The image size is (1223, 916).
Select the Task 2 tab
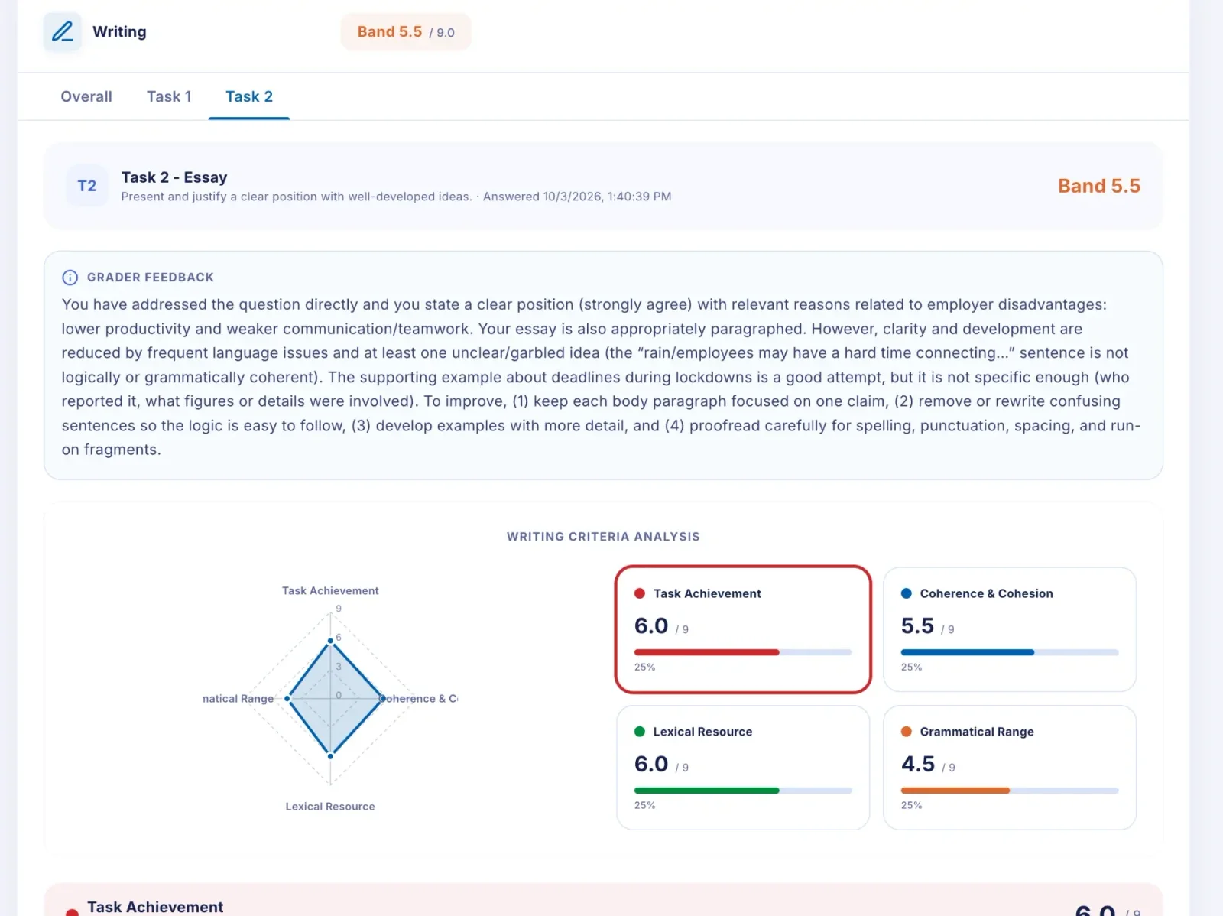[x=249, y=96]
